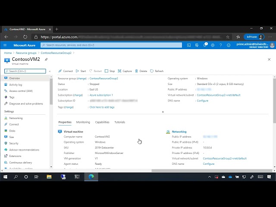Open the Azure portal hamburger menu
Viewport: 276px width, 207px height.
pyautogui.click(x=5, y=45)
